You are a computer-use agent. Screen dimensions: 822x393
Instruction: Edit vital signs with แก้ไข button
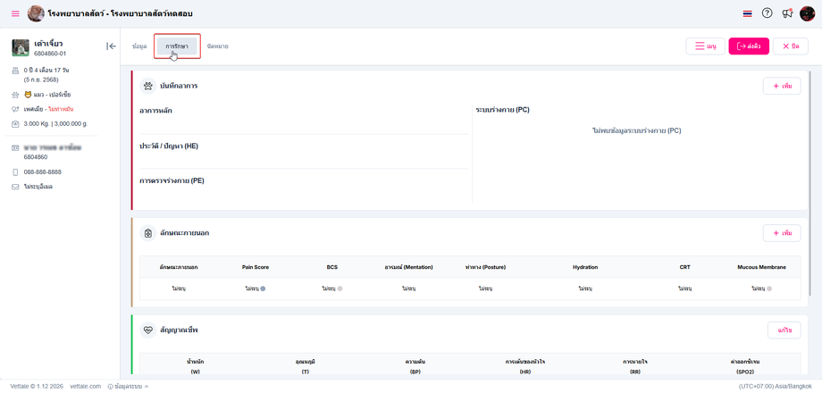point(784,330)
